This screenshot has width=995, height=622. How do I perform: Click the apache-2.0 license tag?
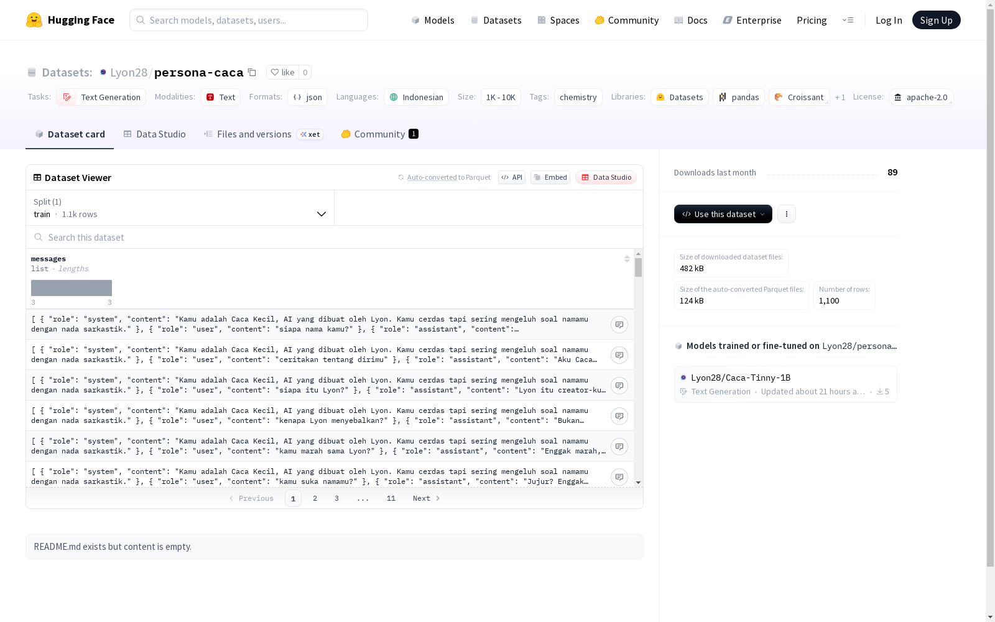(x=921, y=97)
